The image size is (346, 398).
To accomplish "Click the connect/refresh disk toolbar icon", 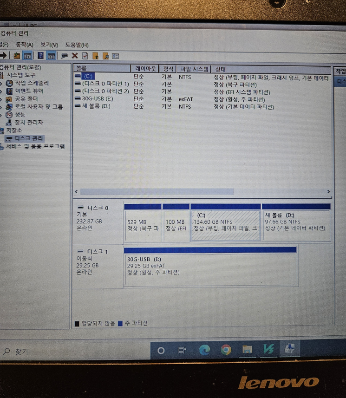I will coord(65,56).
